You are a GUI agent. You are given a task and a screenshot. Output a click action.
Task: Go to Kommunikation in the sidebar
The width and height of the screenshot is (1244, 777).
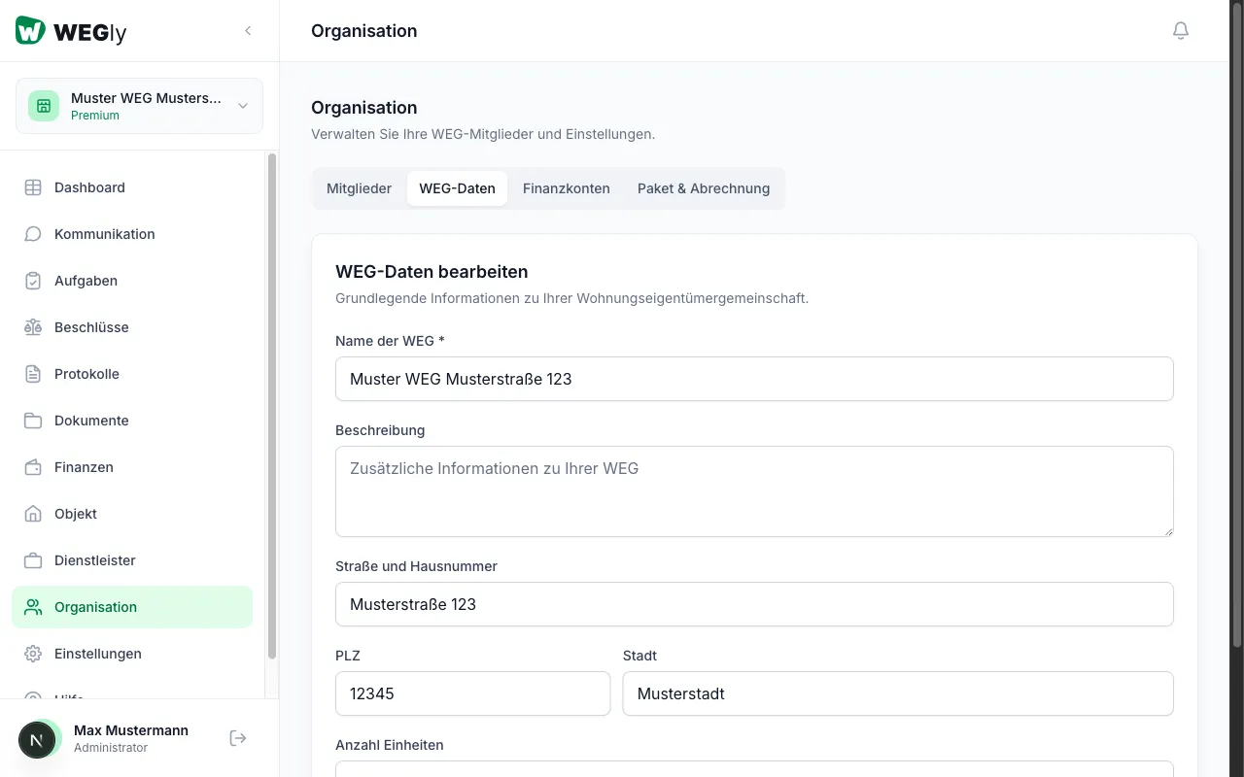pos(104,234)
